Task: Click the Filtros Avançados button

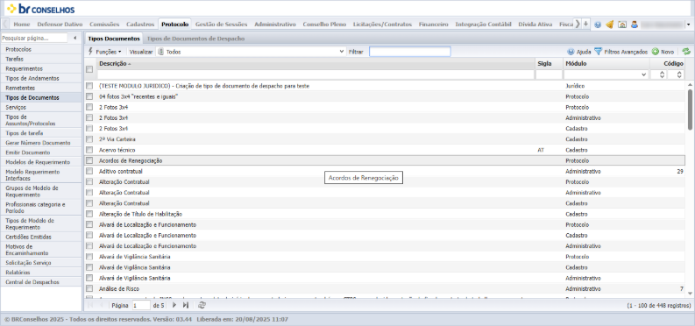Action: 621,52
